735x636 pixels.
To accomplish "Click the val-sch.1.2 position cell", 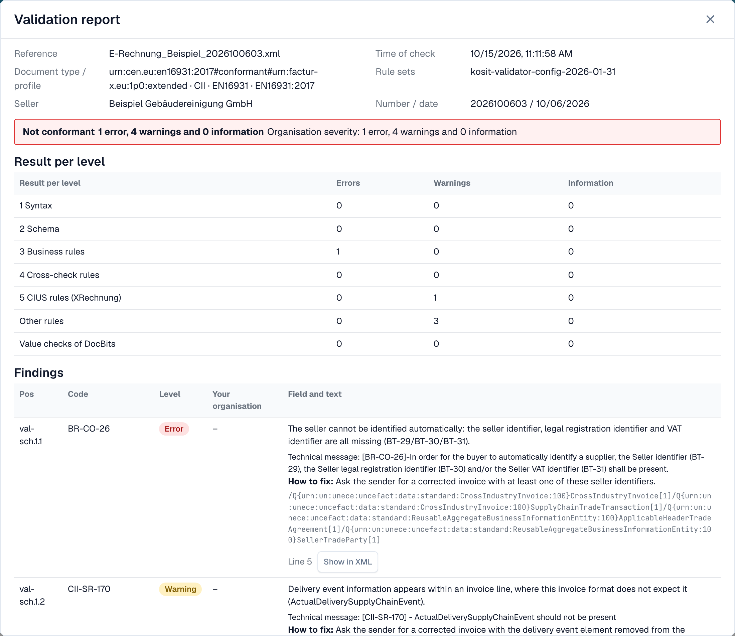I will pos(32,596).
